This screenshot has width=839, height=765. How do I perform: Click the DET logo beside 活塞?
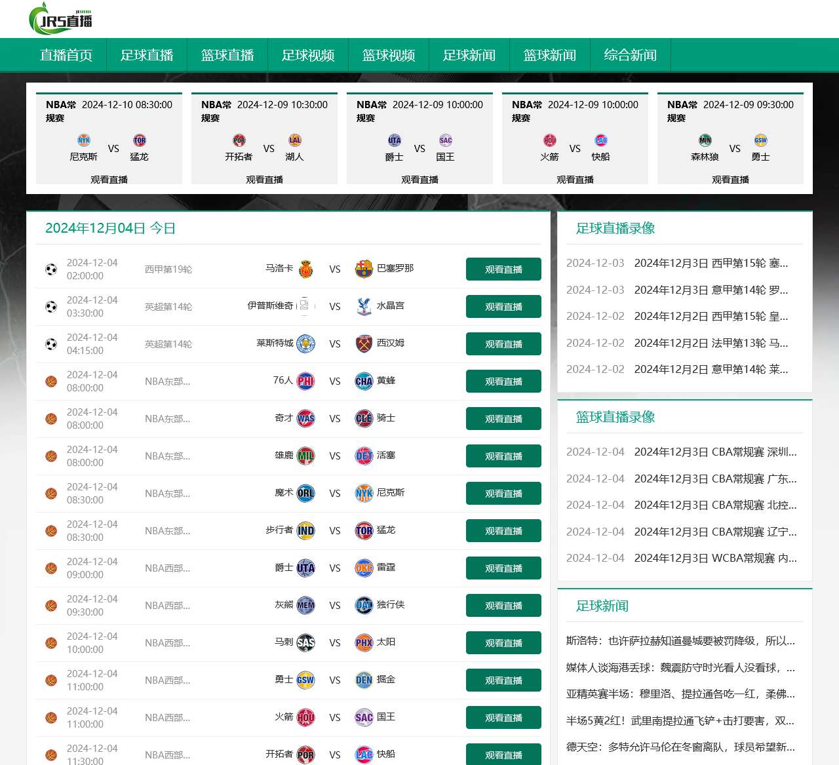pos(364,456)
